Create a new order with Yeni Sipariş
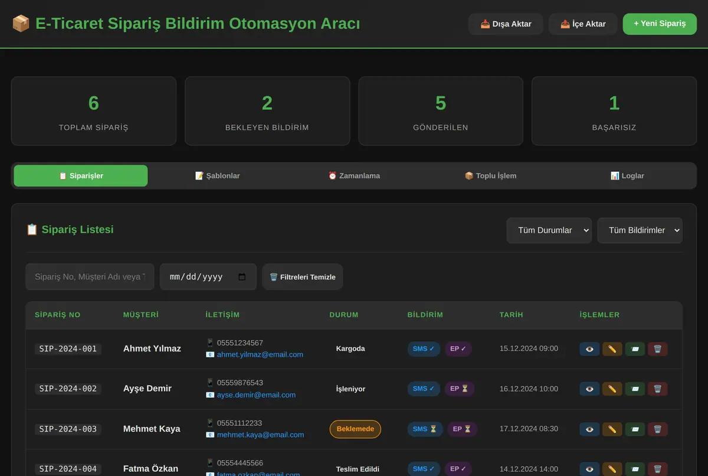The width and height of the screenshot is (708, 476). pos(660,24)
